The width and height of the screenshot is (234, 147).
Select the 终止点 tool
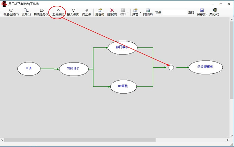[x=87, y=12]
